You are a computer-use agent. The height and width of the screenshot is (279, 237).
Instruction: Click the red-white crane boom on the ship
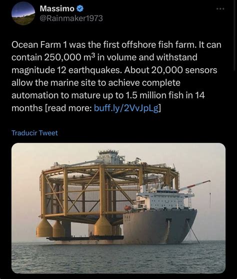[x=194, y=185]
